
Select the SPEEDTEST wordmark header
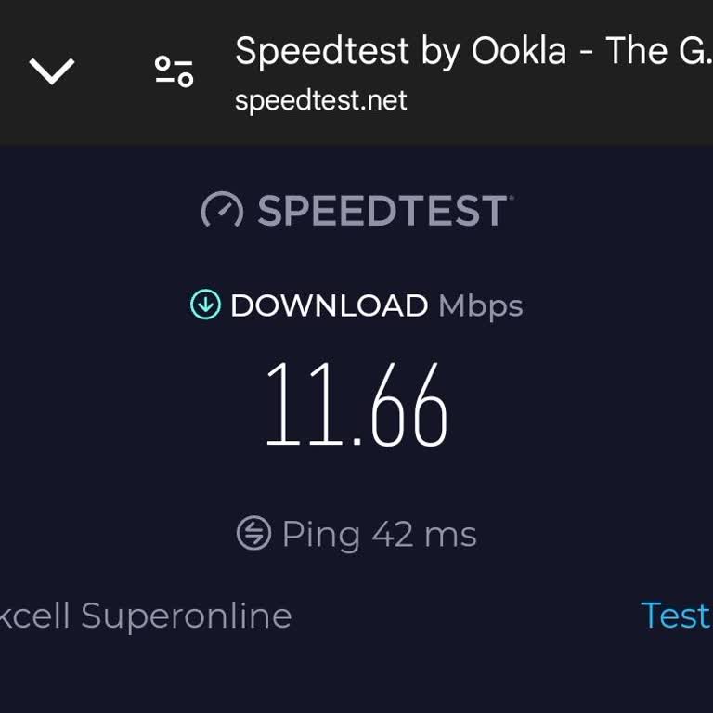coord(382,211)
